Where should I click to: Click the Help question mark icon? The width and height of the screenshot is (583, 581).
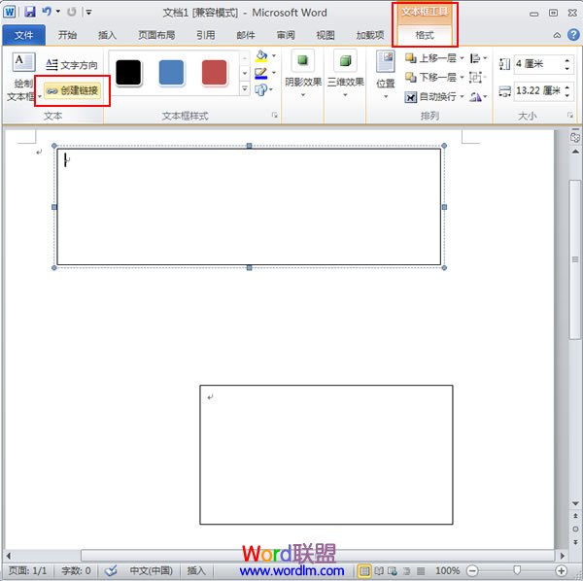(573, 35)
